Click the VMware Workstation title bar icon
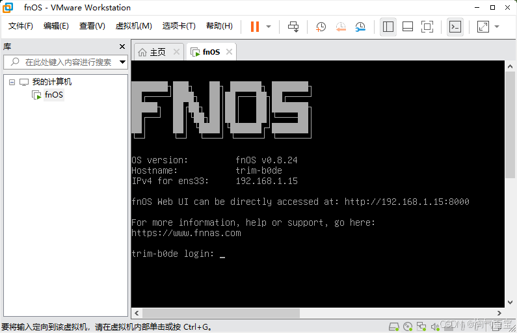This screenshot has height=333, width=517. coord(8,8)
